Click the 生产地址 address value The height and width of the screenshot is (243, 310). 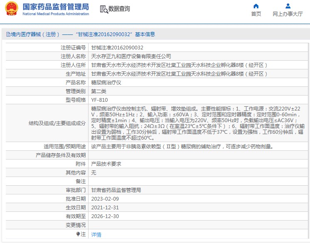179,74
